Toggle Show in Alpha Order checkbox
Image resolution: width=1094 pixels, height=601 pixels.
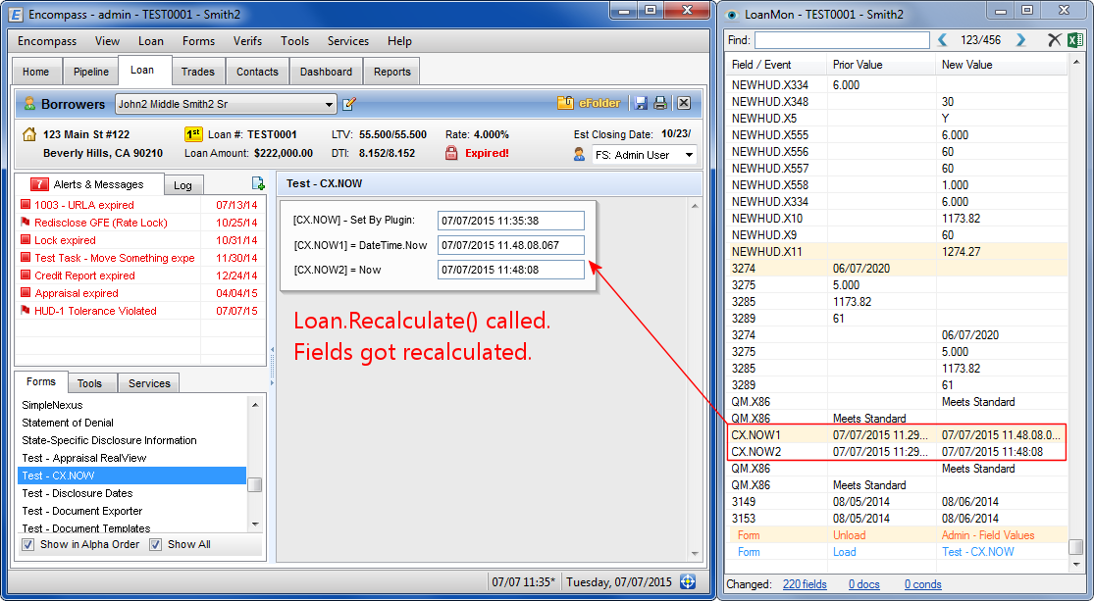(27, 544)
